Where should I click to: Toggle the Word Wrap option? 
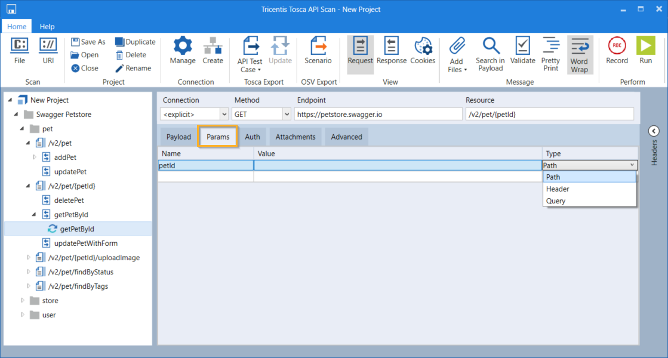click(579, 54)
